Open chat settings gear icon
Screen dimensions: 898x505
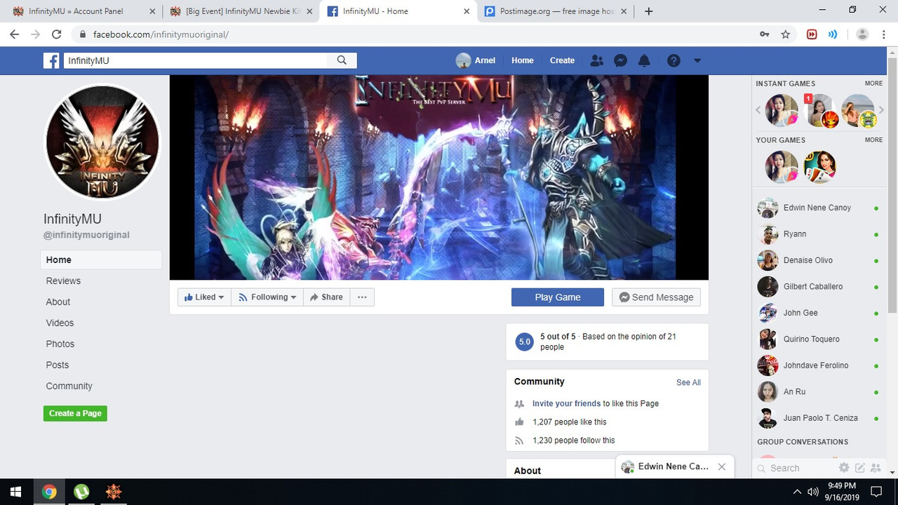click(x=844, y=468)
